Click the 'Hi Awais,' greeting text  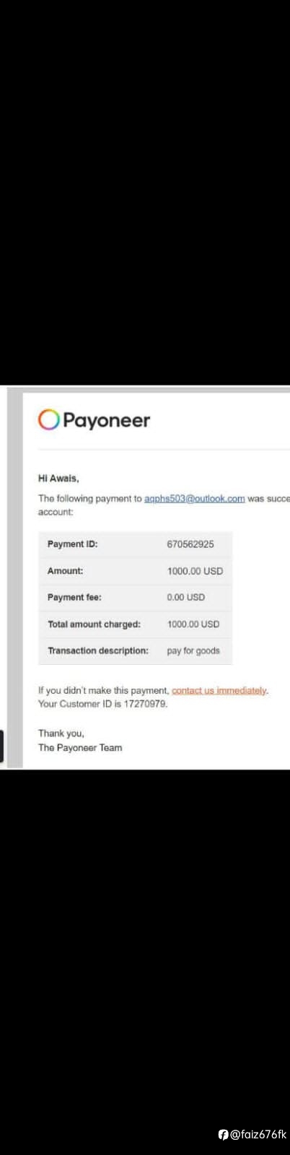click(58, 478)
